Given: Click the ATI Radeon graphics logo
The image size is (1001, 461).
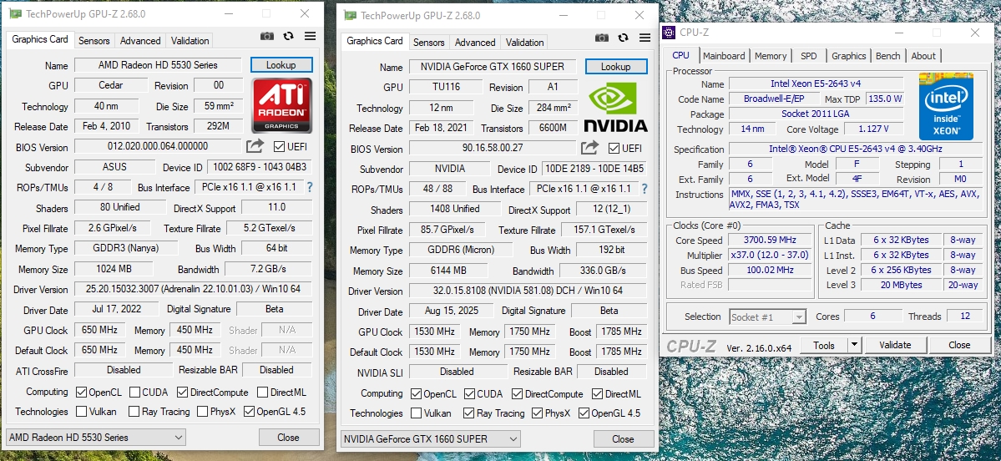Looking at the screenshot, I should click(x=281, y=105).
